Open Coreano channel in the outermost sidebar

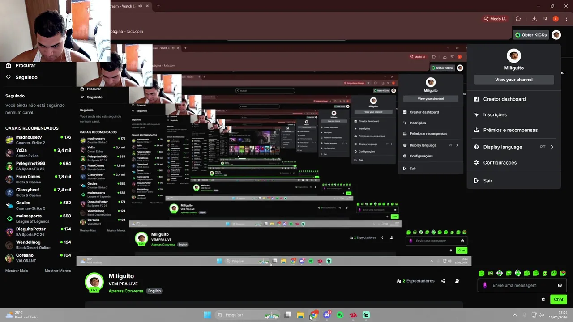[38, 258]
